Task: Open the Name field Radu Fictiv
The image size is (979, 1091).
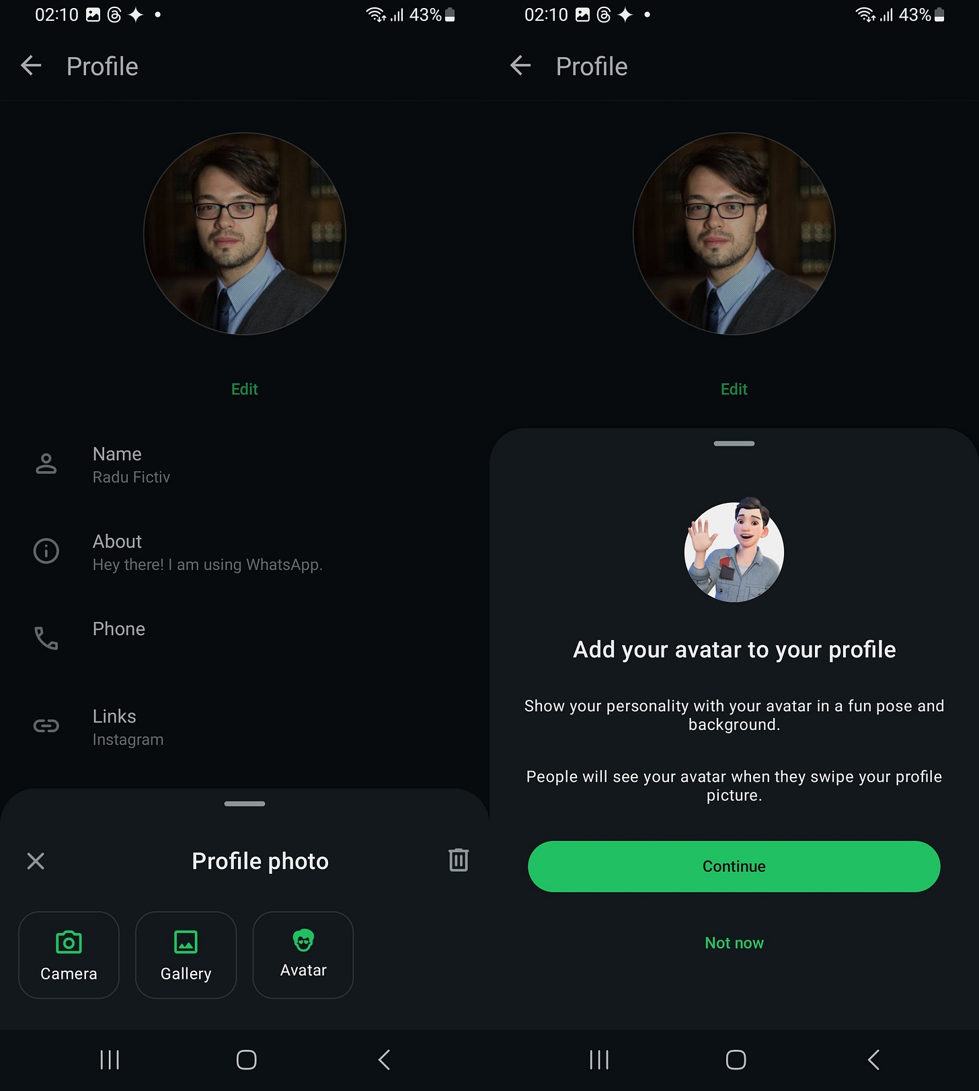Action: coord(245,464)
